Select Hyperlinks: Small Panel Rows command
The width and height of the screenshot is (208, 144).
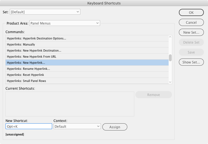[x=87, y=81]
